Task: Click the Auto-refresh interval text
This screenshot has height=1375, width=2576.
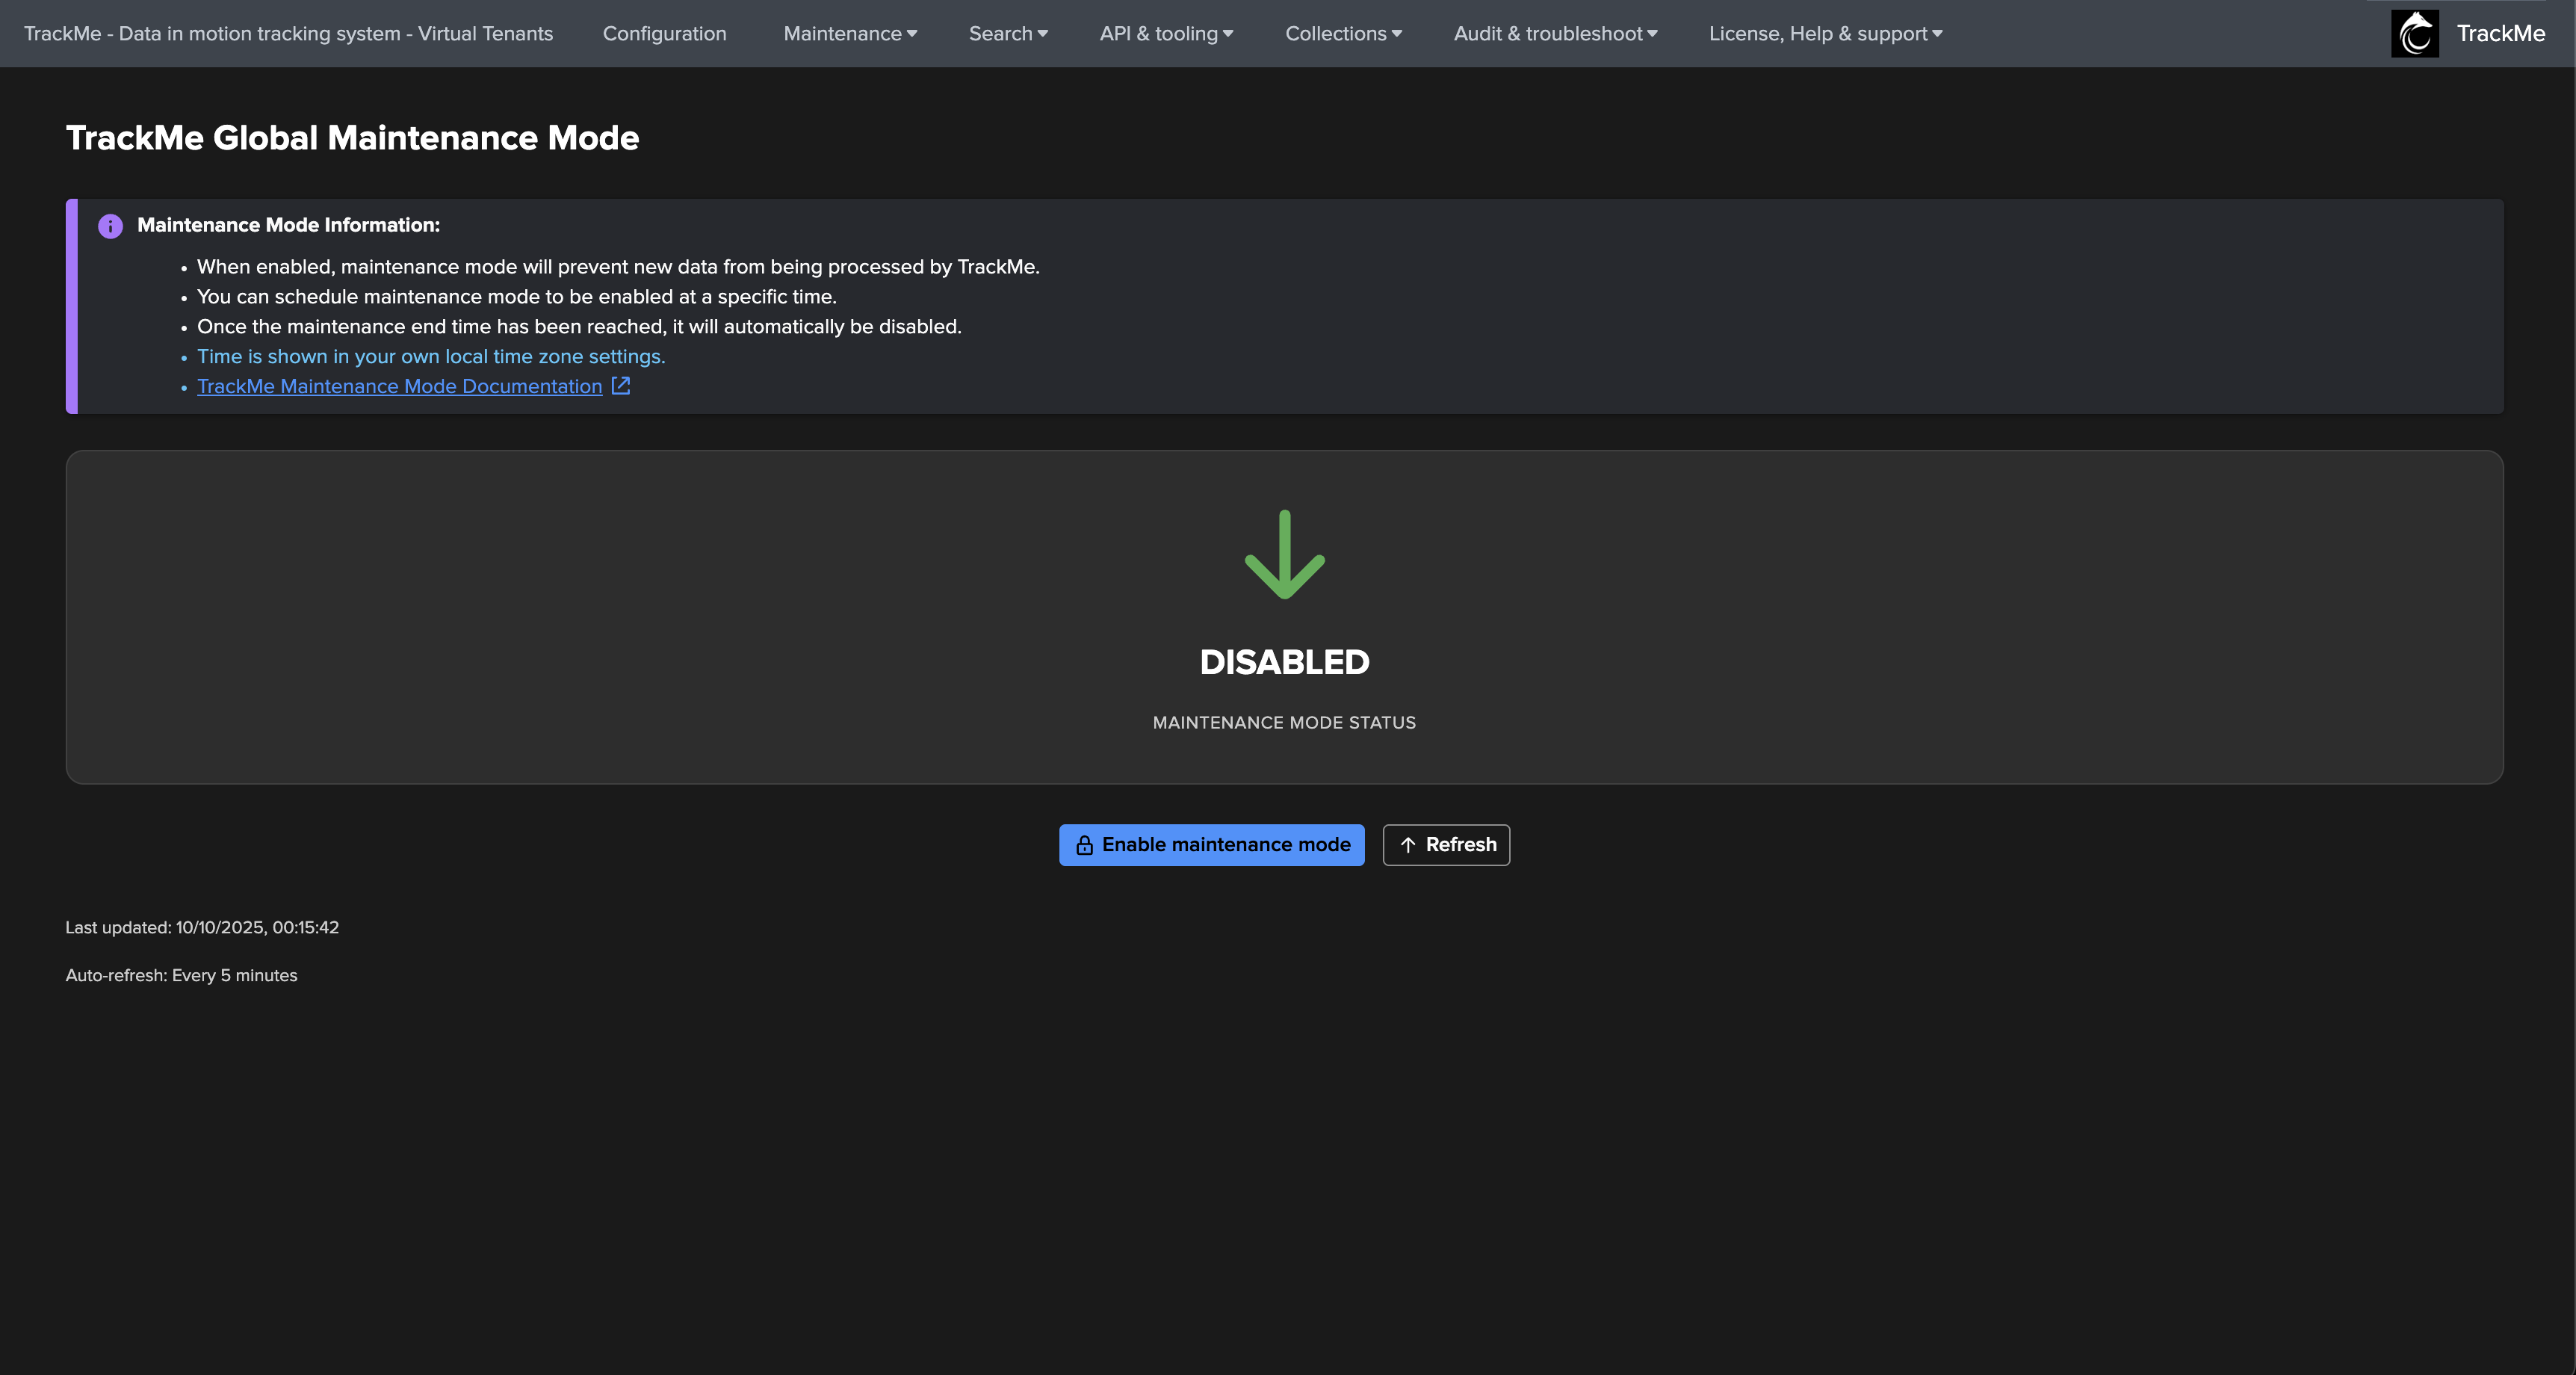Action: tap(181, 975)
